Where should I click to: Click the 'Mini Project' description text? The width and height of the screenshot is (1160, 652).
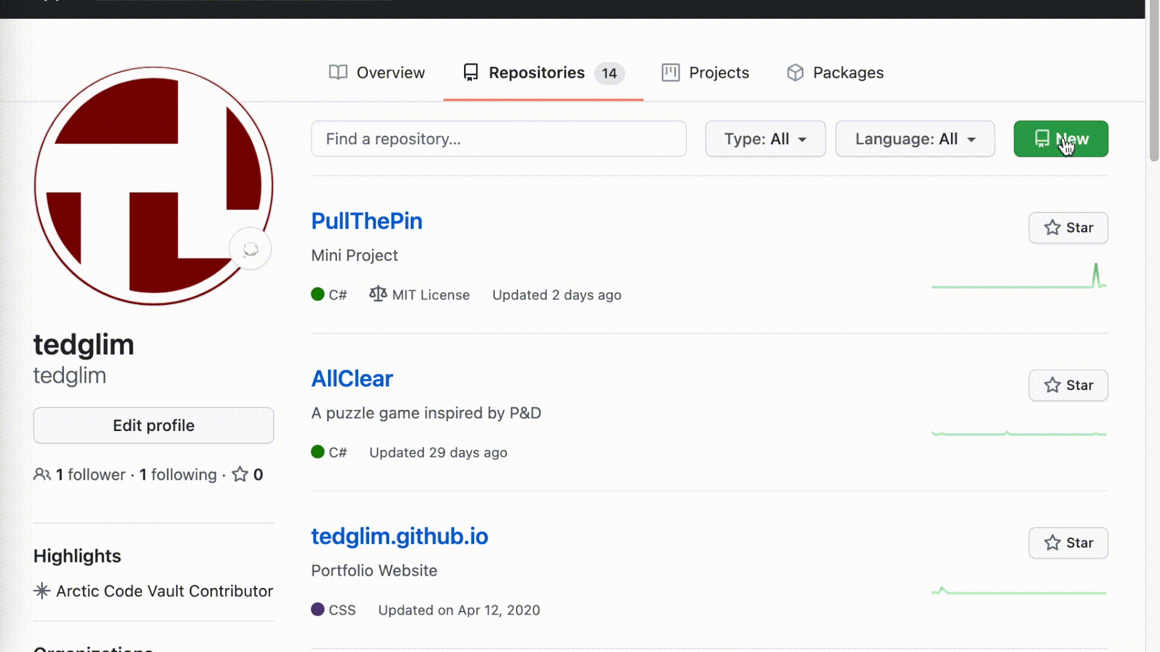point(355,255)
